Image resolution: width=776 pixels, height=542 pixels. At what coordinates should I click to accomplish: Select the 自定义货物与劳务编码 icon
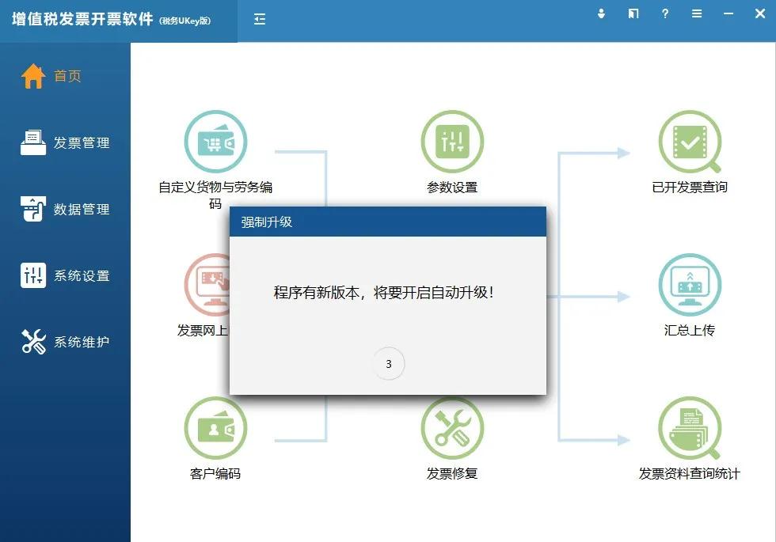(x=215, y=142)
